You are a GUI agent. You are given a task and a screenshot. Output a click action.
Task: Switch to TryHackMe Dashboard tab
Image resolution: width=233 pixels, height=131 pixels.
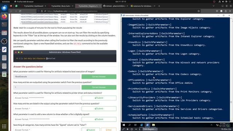tap(33, 6)
